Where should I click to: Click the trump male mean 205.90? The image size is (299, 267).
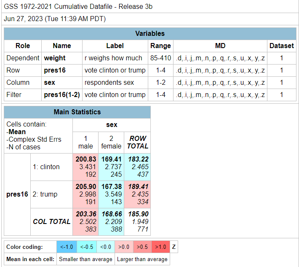[x=86, y=186]
